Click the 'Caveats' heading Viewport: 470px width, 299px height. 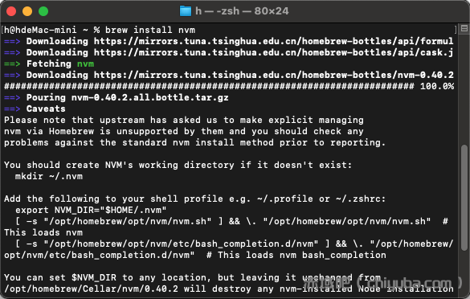[x=46, y=109]
